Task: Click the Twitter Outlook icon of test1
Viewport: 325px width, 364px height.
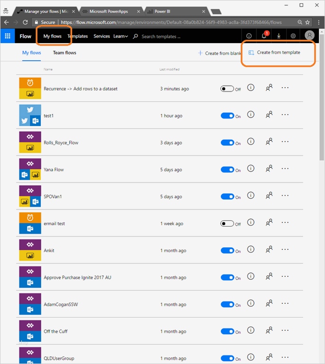Action: coord(30,115)
